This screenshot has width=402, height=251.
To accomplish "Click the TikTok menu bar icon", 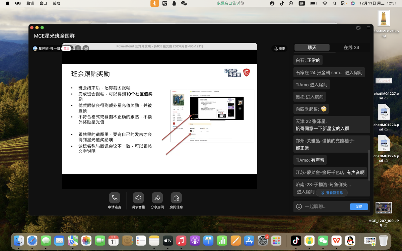I will click(282, 3).
